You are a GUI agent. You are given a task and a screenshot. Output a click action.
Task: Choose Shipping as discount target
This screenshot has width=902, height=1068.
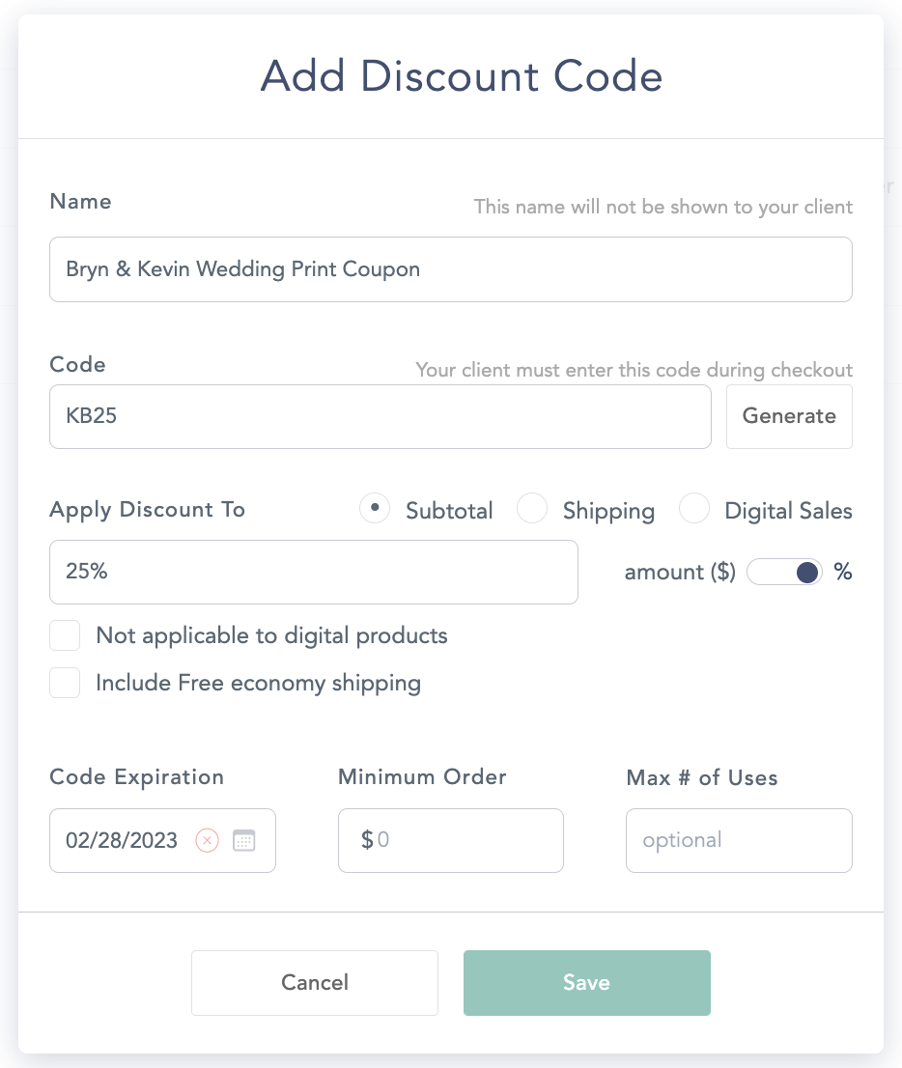pyautogui.click(x=532, y=509)
